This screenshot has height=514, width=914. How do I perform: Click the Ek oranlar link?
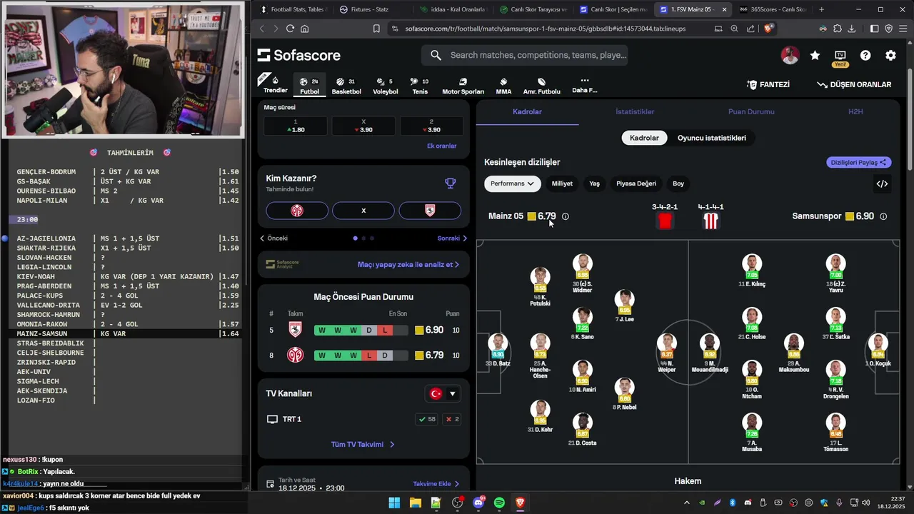click(441, 146)
